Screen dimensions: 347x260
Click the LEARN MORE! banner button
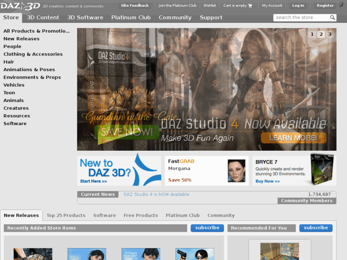coord(294,138)
